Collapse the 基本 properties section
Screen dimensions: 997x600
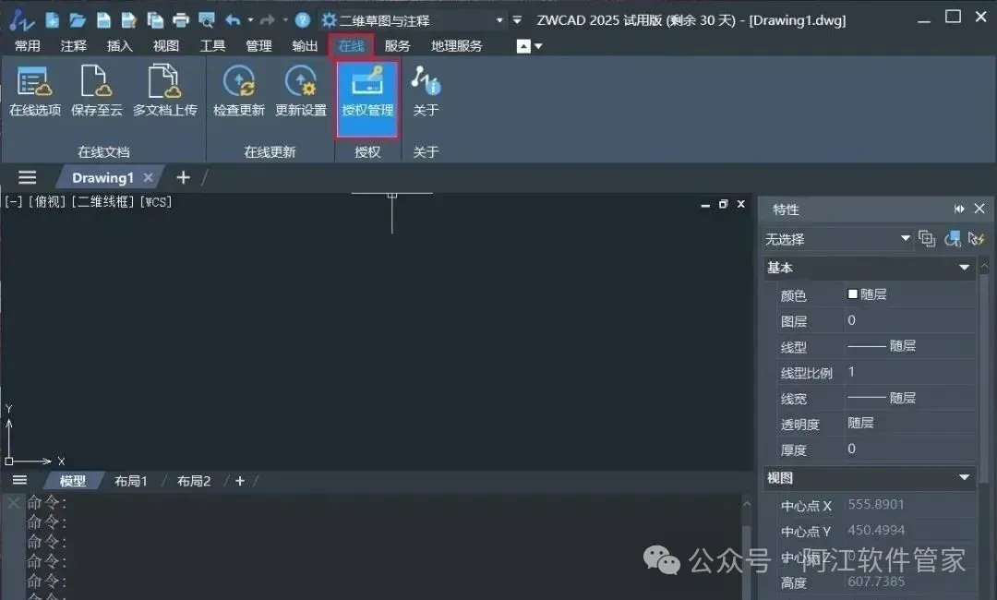click(x=964, y=268)
